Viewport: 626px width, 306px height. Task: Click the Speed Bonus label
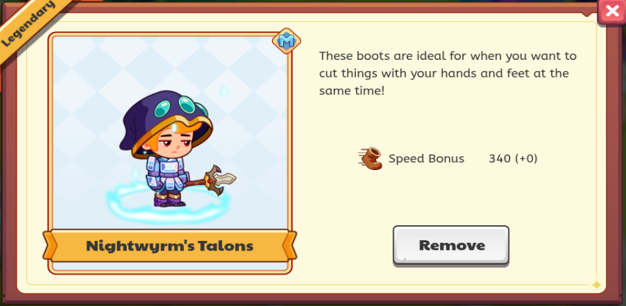pos(426,159)
